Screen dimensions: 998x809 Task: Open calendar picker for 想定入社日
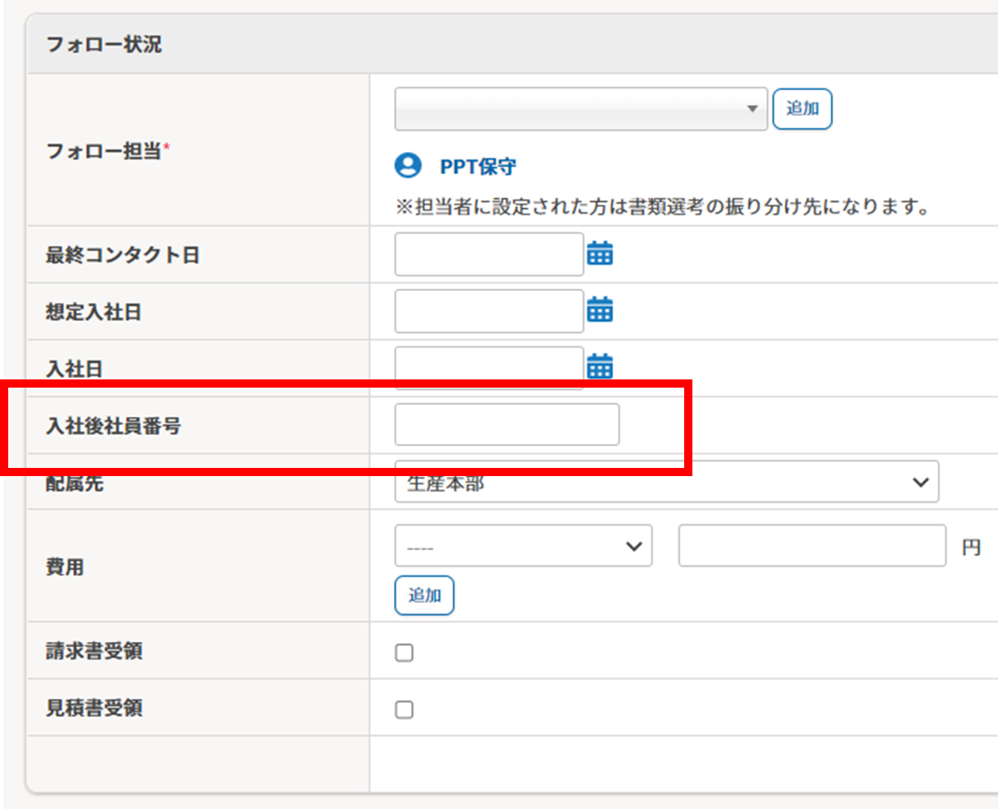[x=599, y=310]
